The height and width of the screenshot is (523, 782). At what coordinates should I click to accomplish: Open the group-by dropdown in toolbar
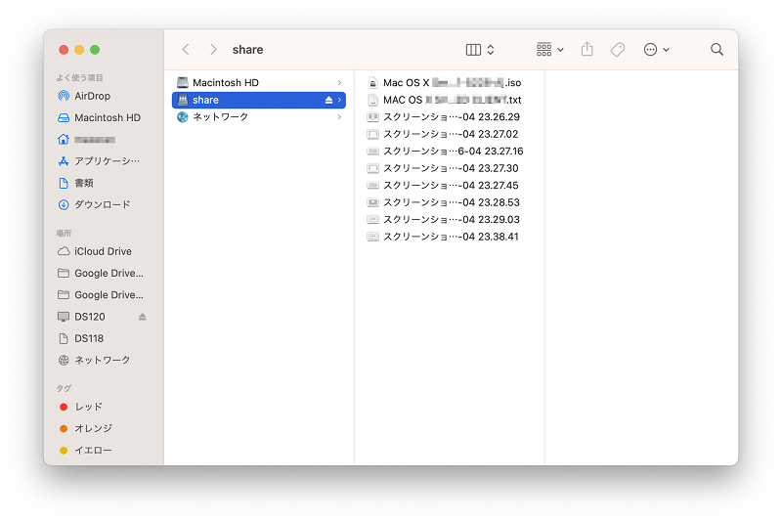[549, 49]
